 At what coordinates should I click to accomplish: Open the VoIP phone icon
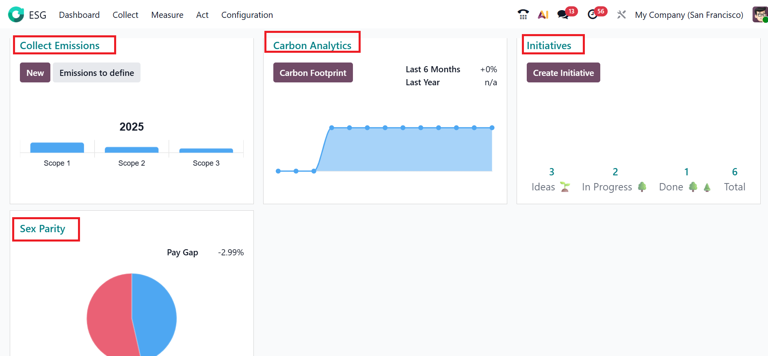[x=523, y=15]
